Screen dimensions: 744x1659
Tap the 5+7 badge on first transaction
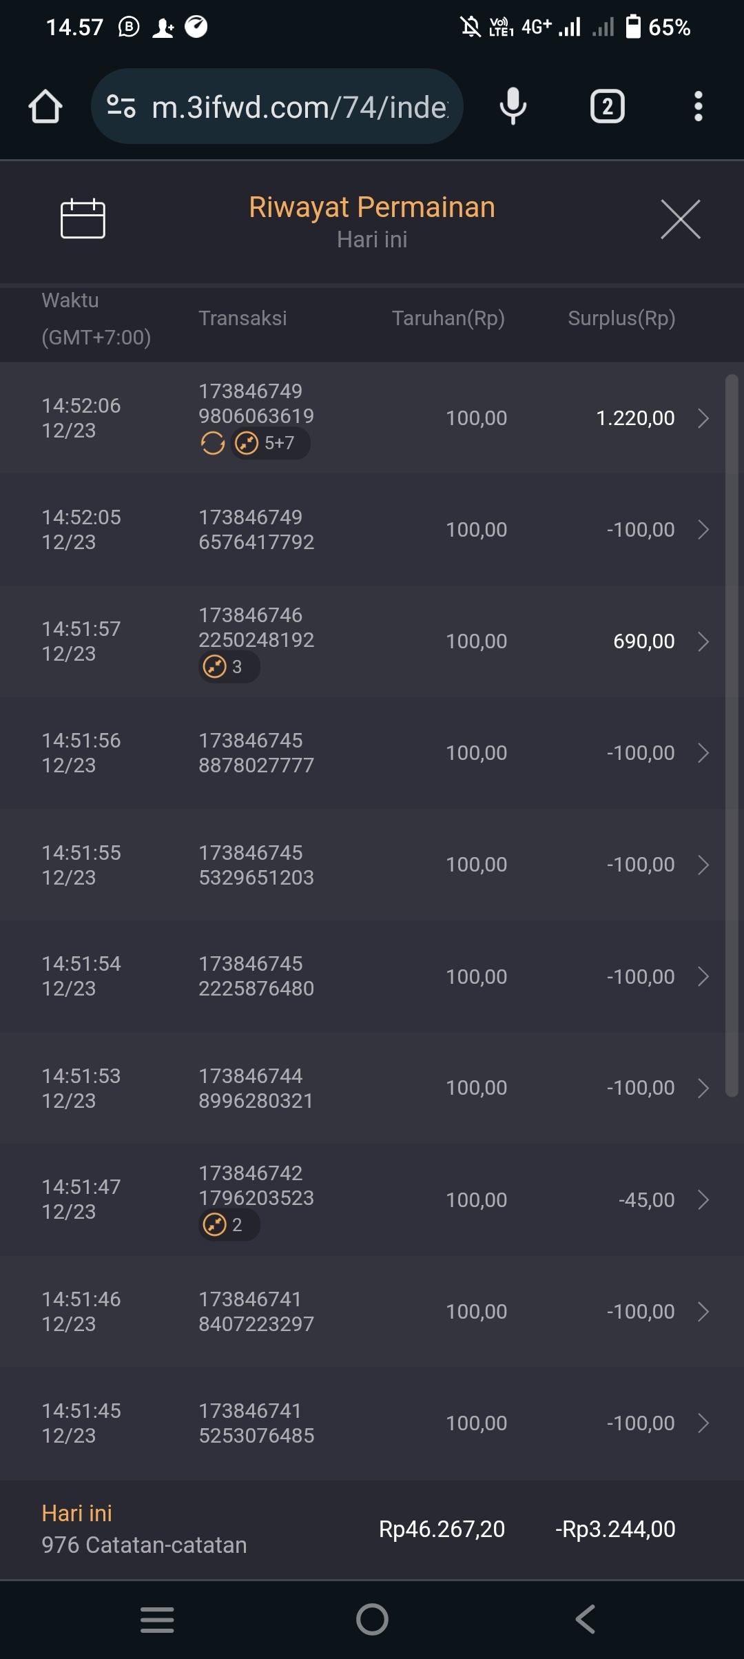click(270, 443)
